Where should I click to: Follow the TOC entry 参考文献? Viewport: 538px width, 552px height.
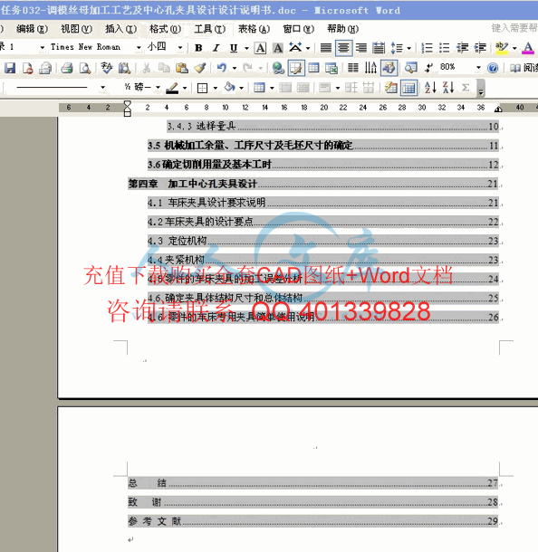(312, 521)
